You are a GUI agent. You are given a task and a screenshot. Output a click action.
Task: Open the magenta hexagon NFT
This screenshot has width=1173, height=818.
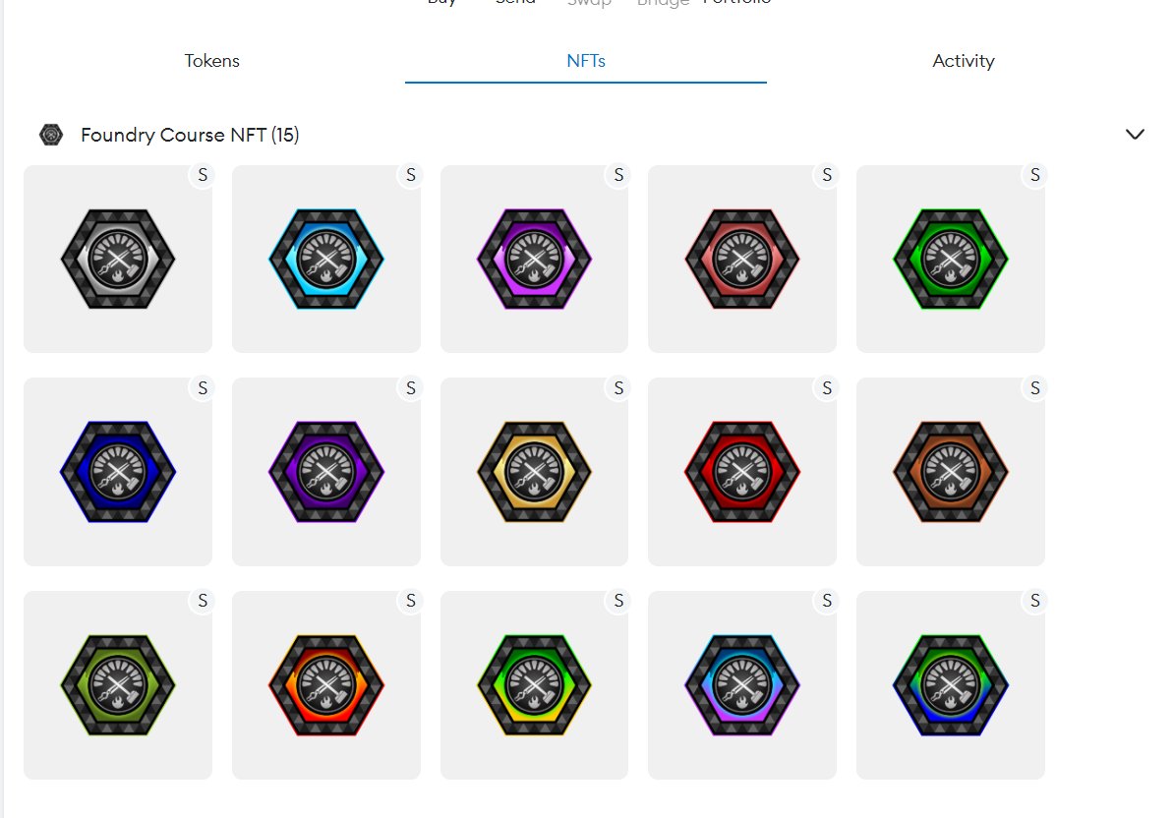pyautogui.click(x=534, y=259)
